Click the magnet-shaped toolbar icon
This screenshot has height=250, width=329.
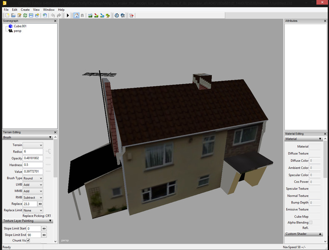[82, 15]
